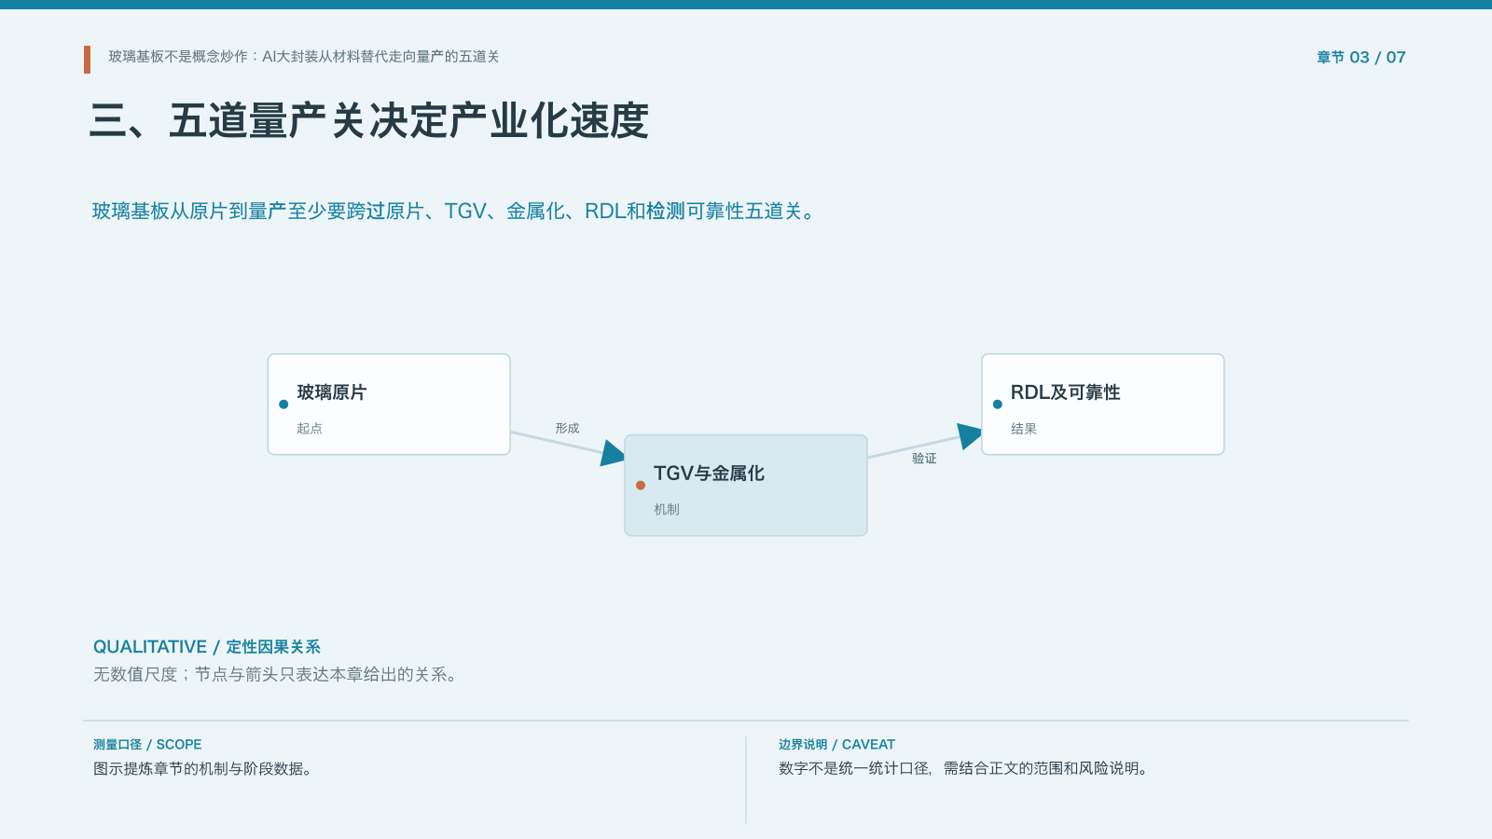
Task: Click the subtitle sentence starting 玻璃基板从原片到量产
Action: pyautogui.click(x=455, y=212)
